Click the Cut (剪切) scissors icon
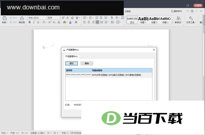This screenshot has width=205, height=135. tap(11, 18)
